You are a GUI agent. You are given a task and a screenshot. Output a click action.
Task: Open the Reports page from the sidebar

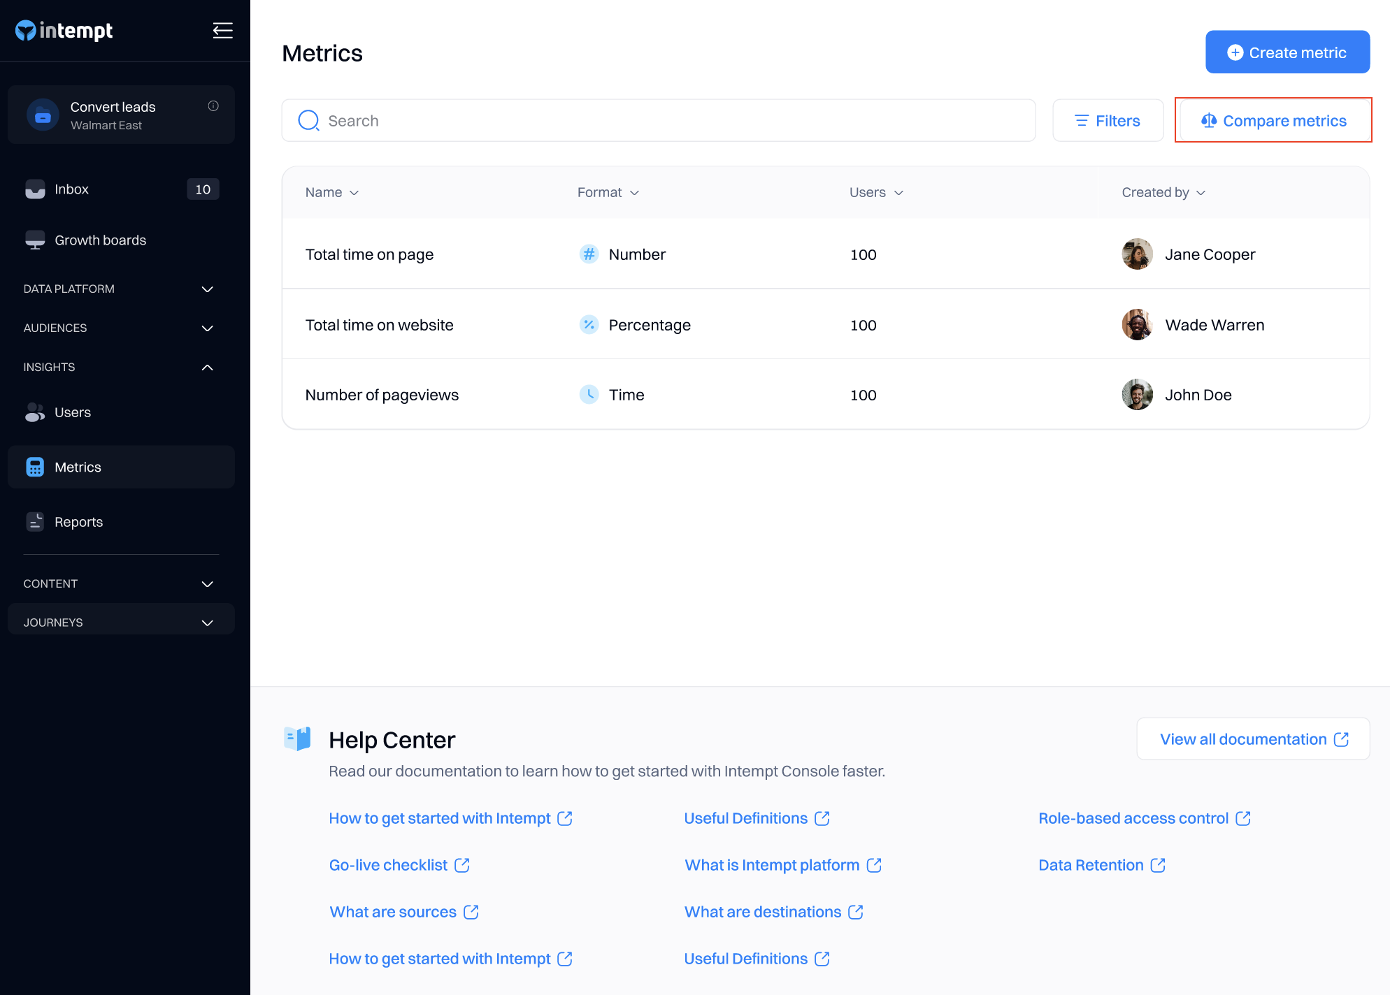[78, 522]
